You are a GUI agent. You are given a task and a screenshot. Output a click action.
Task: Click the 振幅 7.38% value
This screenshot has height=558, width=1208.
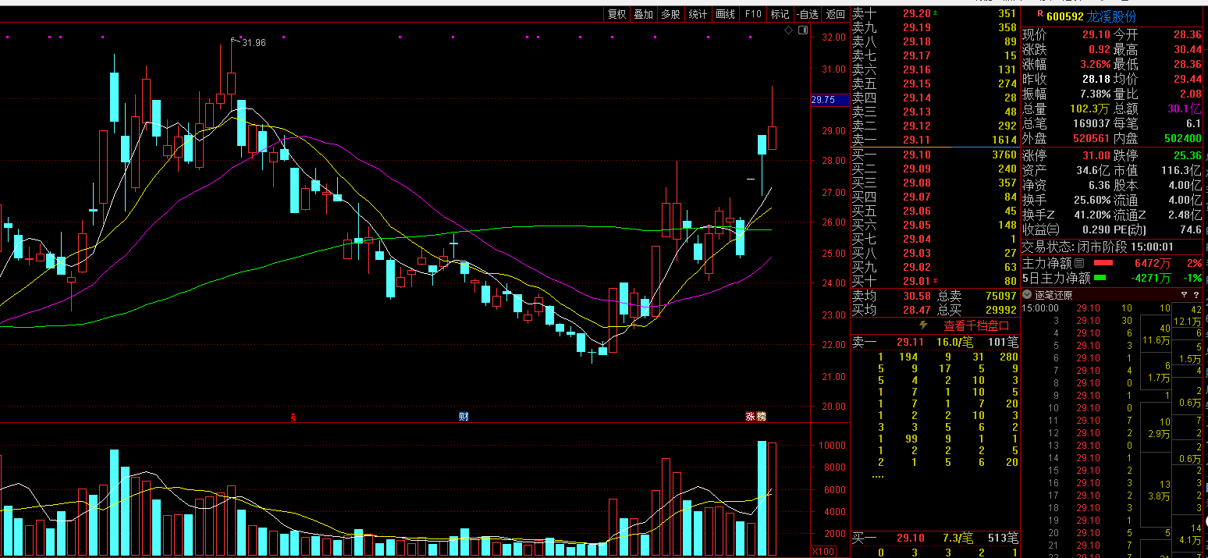pos(1094,94)
